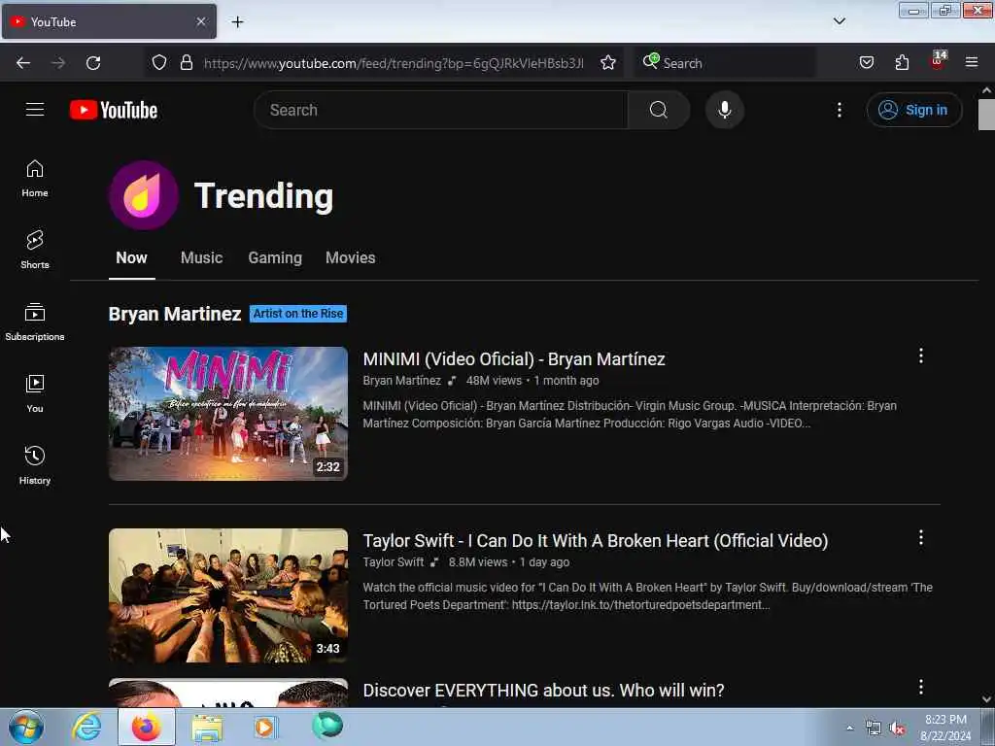
Task: Open more options for Taylor Swift video
Action: 921,538
